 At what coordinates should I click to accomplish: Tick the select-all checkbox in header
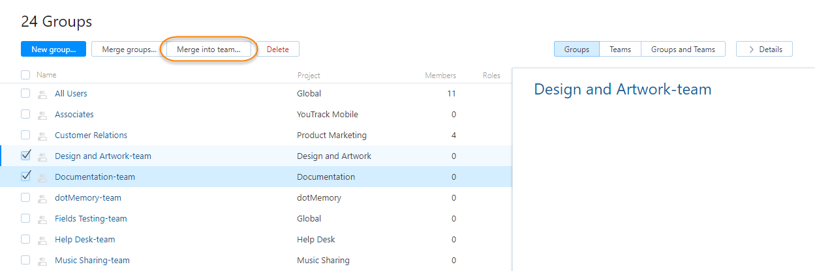click(25, 75)
